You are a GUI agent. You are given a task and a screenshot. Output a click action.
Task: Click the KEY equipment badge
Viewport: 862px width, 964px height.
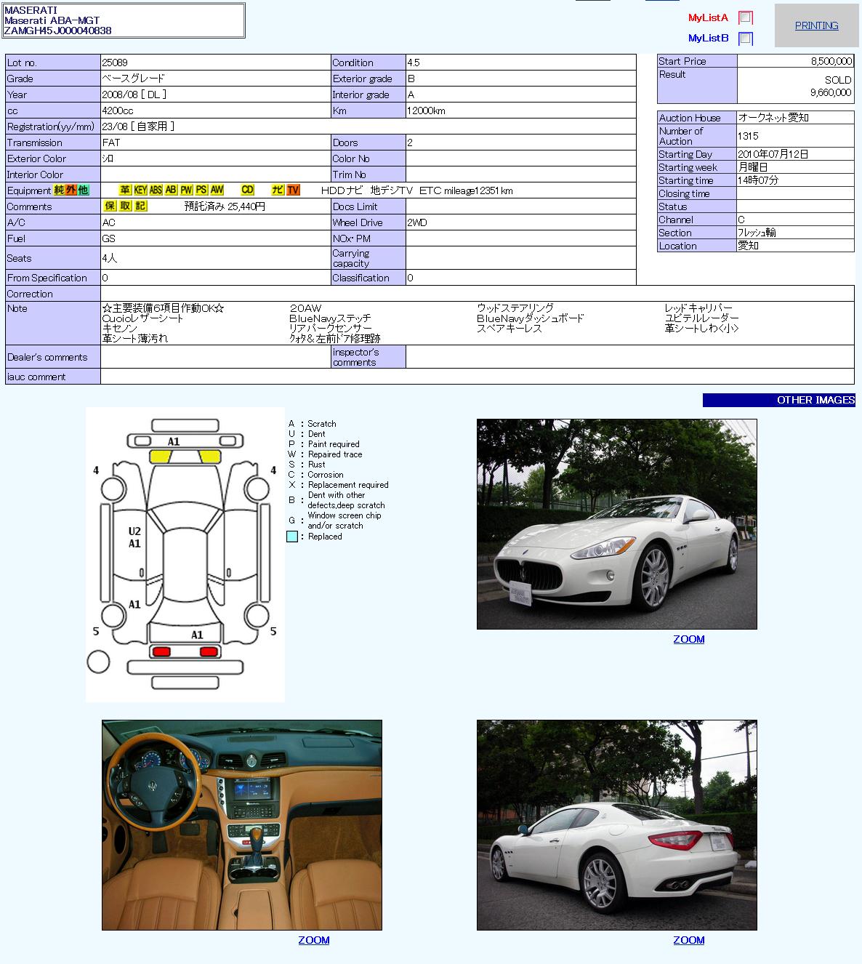140,190
